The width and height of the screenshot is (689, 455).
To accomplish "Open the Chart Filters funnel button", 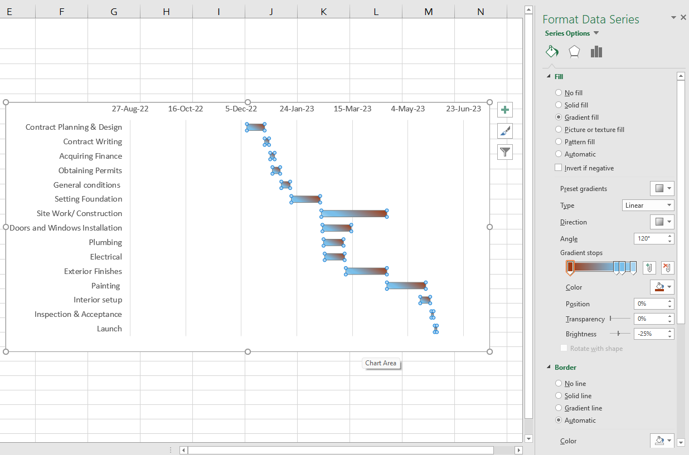I will pos(505,151).
